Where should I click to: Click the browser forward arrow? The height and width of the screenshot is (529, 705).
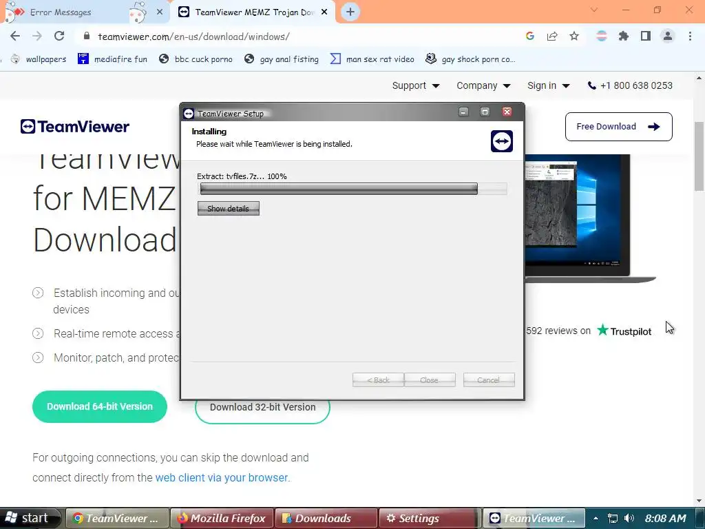click(x=37, y=37)
